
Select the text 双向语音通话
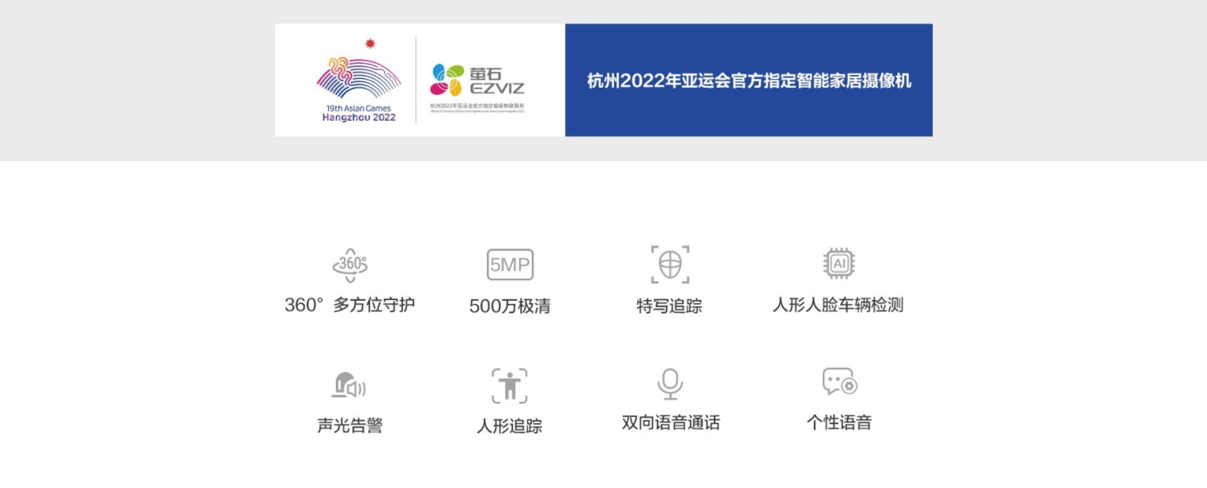pos(671,422)
